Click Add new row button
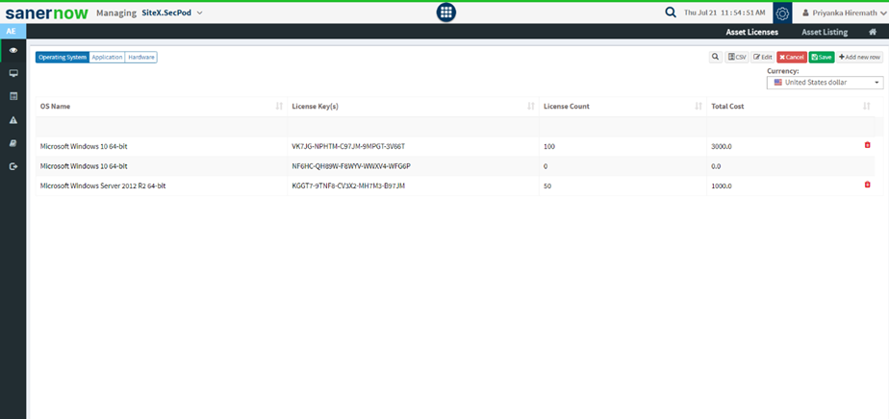 pos(859,58)
